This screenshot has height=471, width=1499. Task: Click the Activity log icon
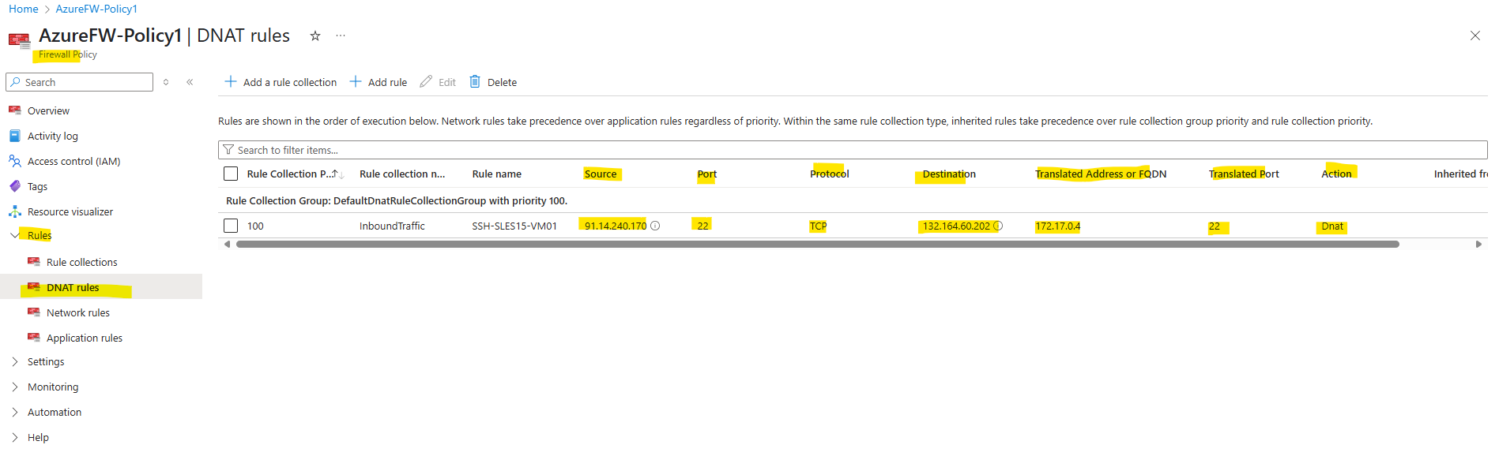15,136
